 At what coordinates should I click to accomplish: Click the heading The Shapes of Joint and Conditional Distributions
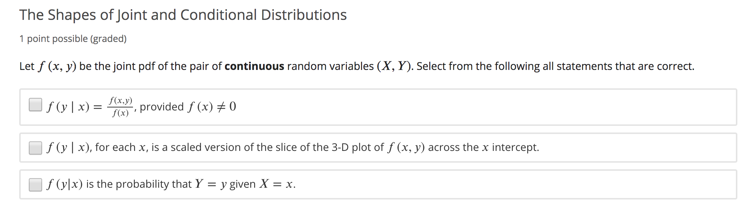pos(182,15)
